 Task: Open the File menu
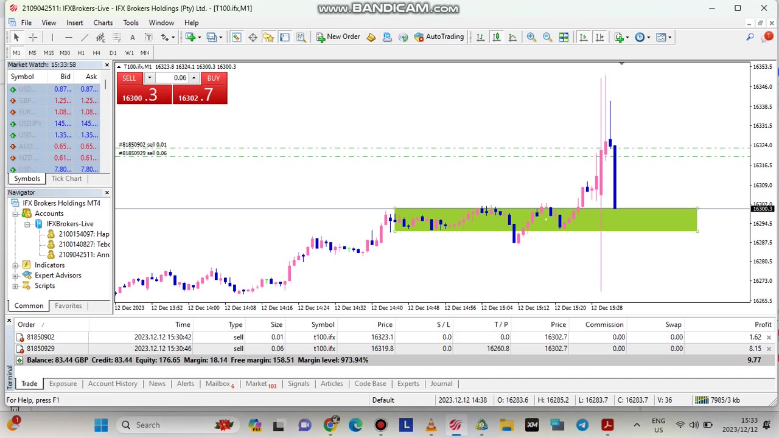(x=26, y=23)
